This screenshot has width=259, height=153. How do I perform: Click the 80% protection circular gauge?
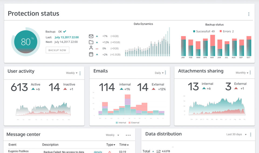tap(26, 42)
